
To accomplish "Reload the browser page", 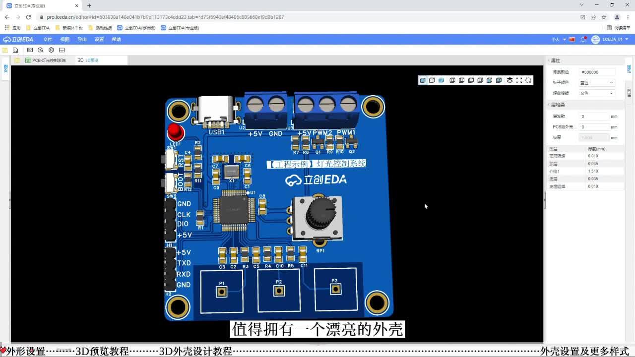I will (x=28, y=17).
